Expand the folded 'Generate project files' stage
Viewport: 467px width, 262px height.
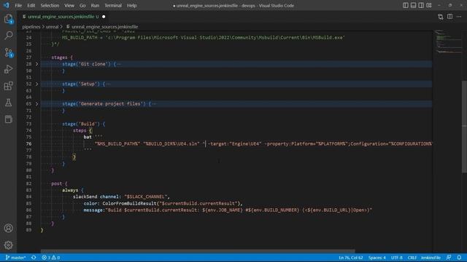coord(37,103)
